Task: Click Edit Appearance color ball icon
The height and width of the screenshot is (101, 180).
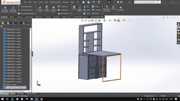Action: click(115, 20)
